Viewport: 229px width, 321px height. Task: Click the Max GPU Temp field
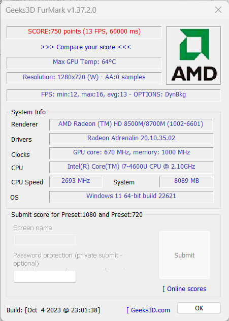84,62
